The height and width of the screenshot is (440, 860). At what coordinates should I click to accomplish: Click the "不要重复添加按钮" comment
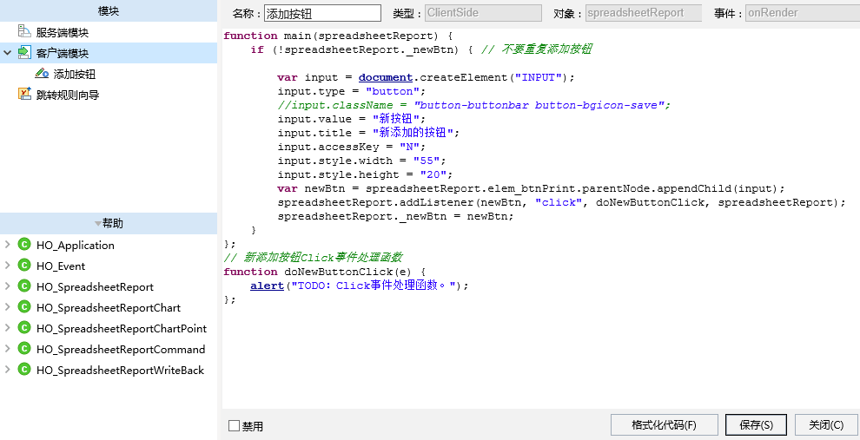[x=536, y=49]
